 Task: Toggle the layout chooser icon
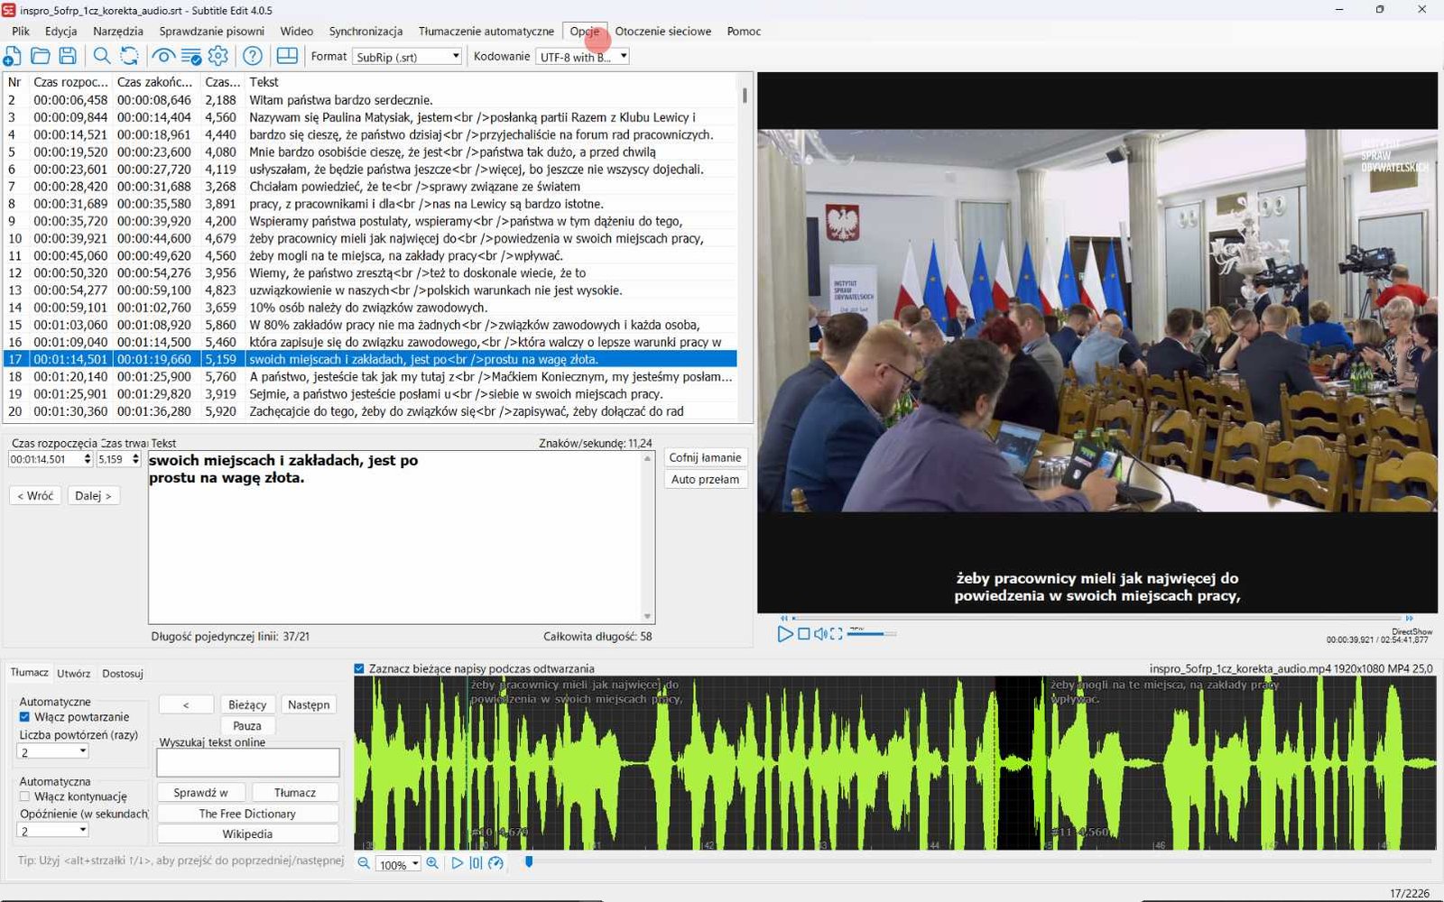[x=287, y=56]
